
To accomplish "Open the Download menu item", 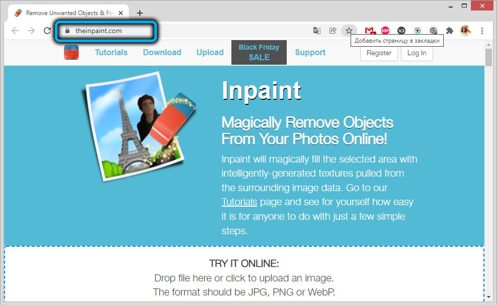I will [162, 53].
